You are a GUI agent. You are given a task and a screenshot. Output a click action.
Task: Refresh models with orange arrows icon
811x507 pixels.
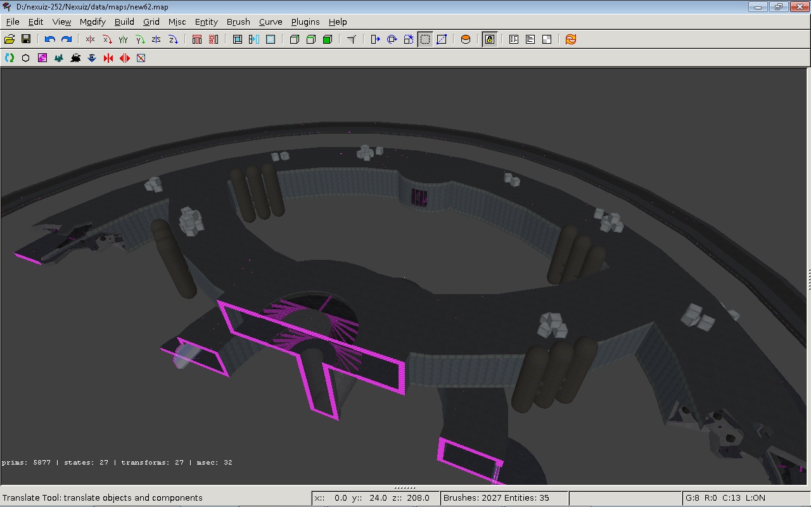tap(571, 39)
